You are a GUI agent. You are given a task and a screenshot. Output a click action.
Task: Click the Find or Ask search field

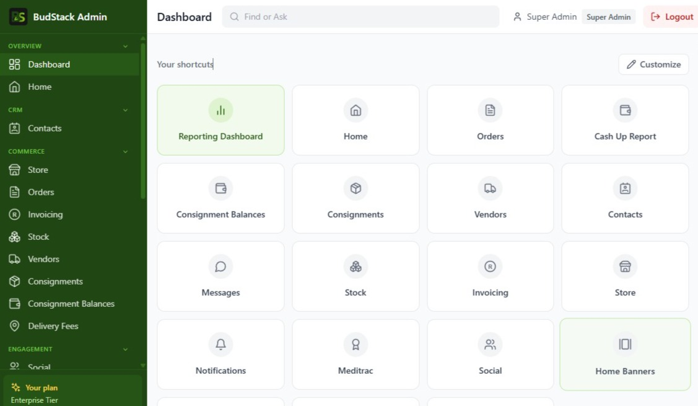point(360,17)
